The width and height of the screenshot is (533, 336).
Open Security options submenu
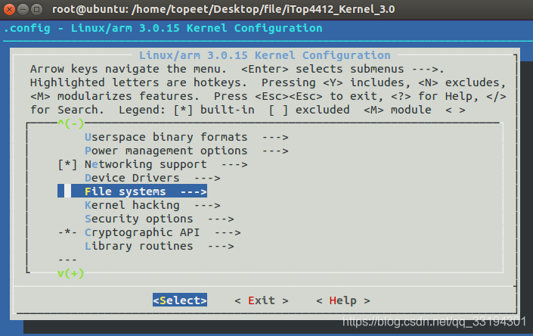click(x=159, y=219)
